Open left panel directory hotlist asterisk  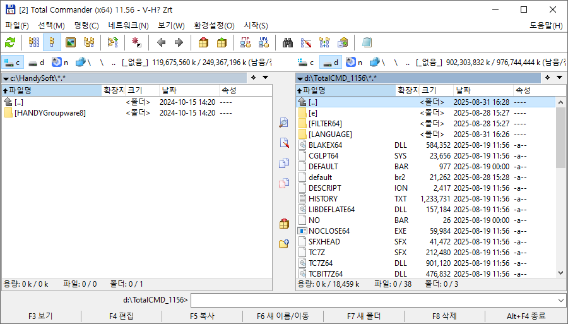tap(253, 78)
